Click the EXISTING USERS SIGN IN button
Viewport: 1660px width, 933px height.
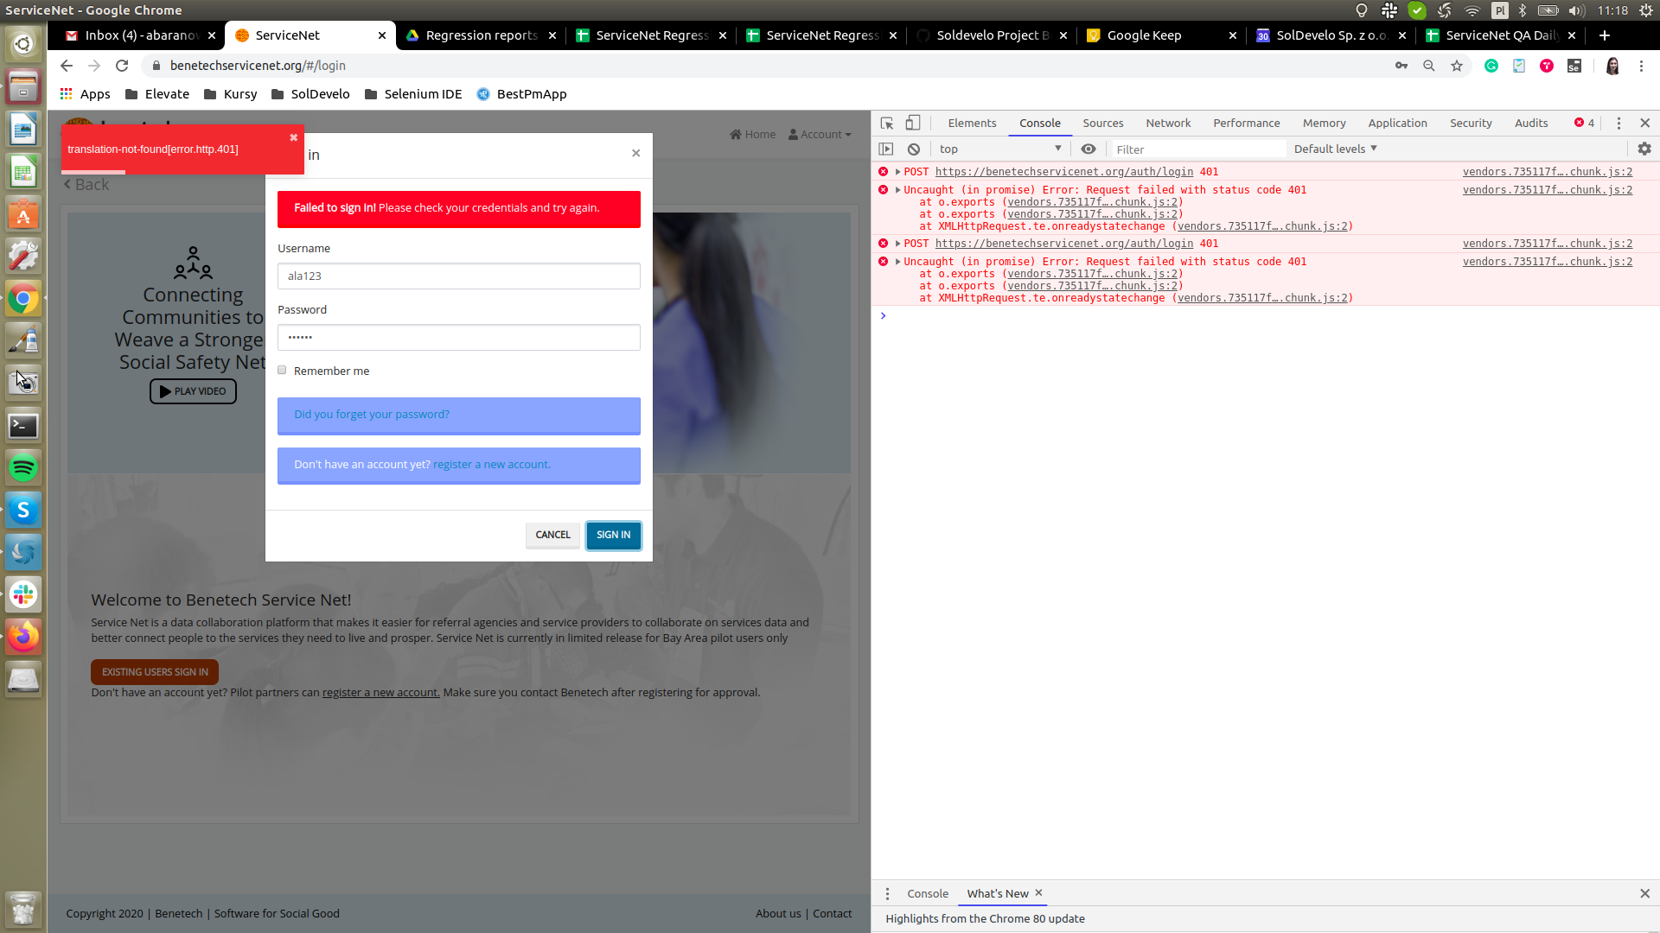(x=155, y=672)
